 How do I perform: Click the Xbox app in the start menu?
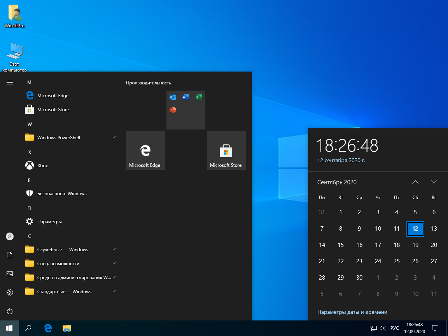click(x=42, y=165)
